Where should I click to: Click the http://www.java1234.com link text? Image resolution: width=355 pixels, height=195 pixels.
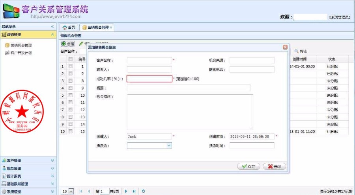(56, 16)
